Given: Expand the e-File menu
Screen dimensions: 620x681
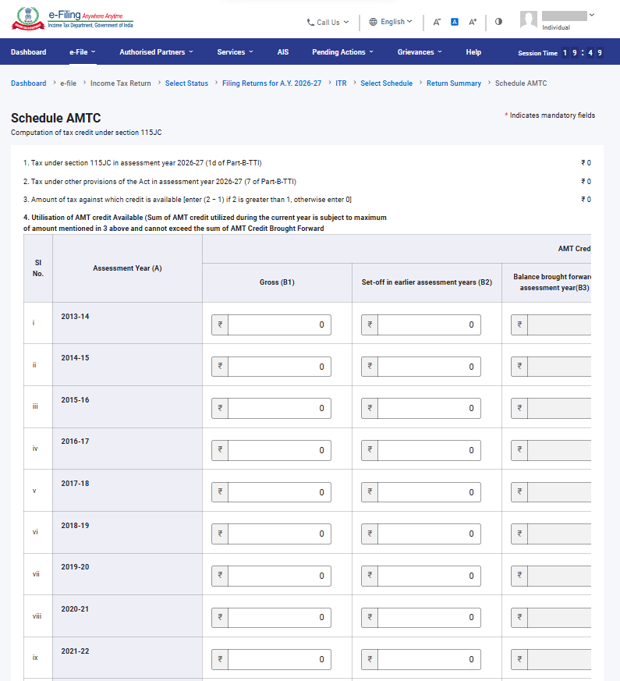Looking at the screenshot, I should pyautogui.click(x=83, y=52).
